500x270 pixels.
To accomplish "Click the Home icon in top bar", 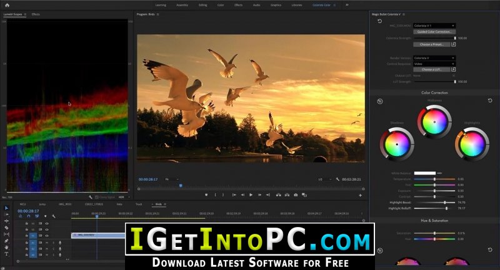I will 7,5.
